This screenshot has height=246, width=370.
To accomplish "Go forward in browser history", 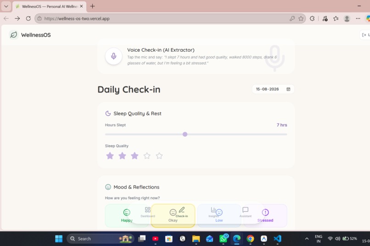I will 17,19.
